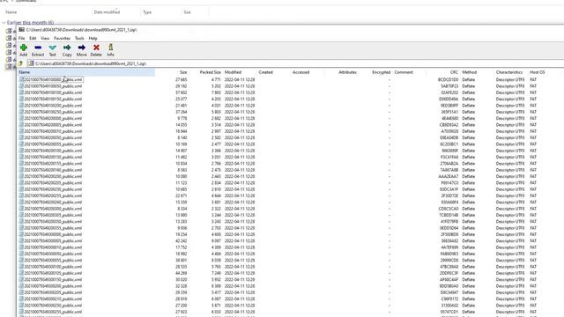Click the Extract toolbar icon
Viewport: 564px width, 317px height.
click(x=38, y=50)
